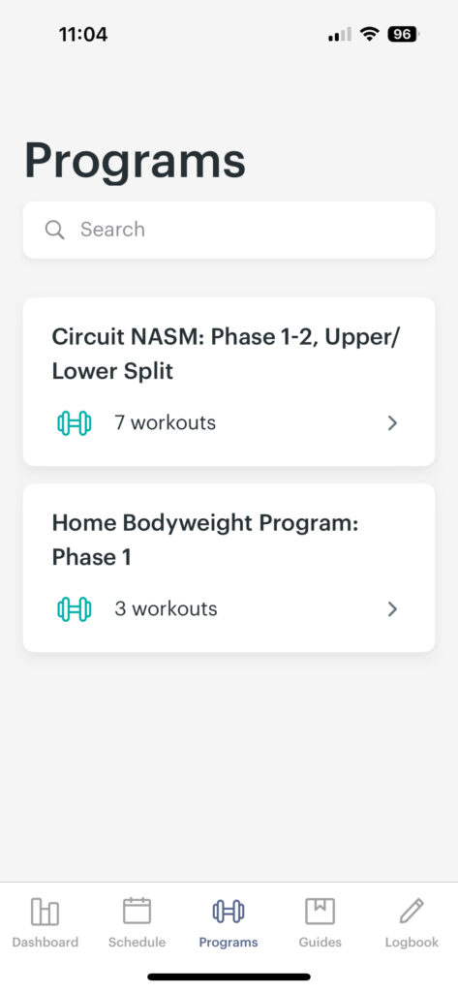Tap the Logbook pencil icon
Viewport: 458px width, 992px height.
412,912
